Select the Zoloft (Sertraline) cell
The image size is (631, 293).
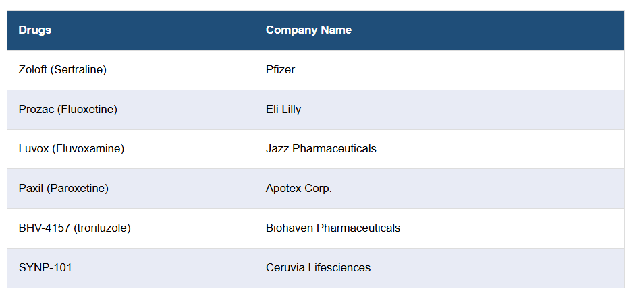point(63,69)
